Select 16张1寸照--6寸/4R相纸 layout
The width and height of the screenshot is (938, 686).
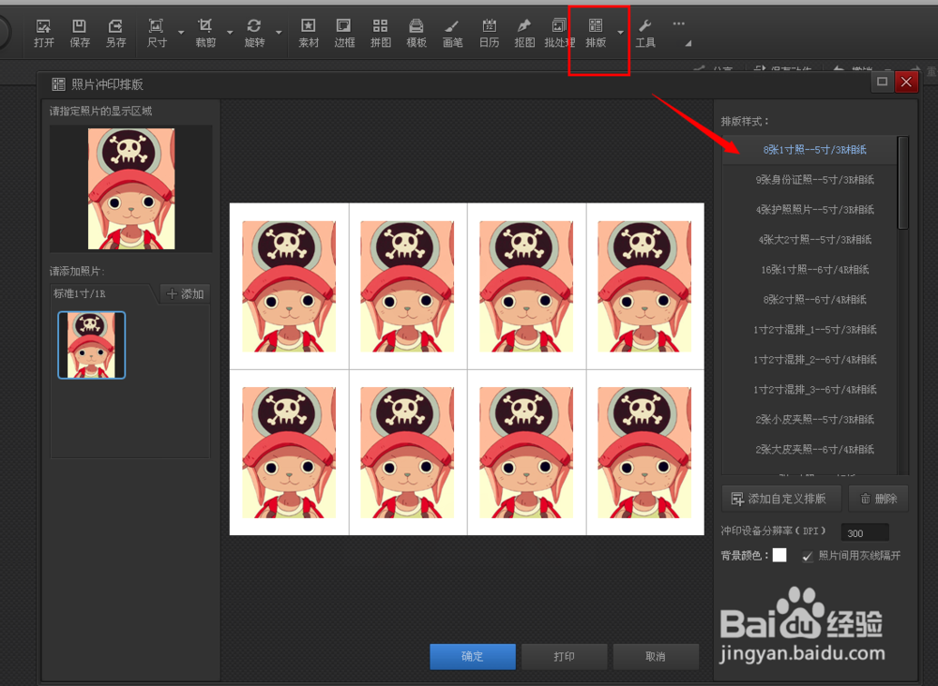click(x=809, y=270)
